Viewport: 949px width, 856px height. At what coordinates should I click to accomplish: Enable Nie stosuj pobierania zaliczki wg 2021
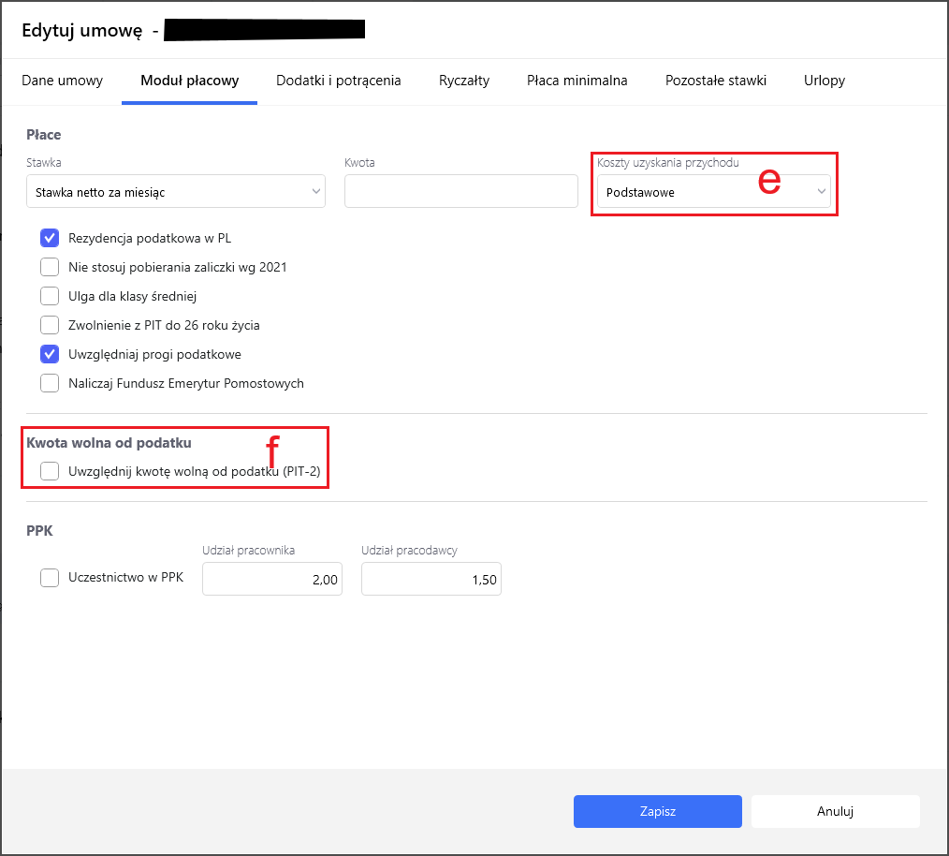point(51,267)
